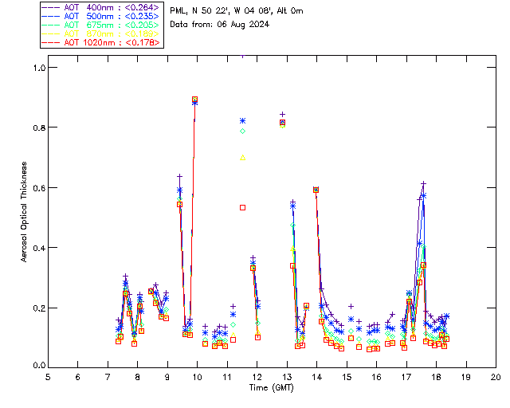Click the x-axis tick label 17
Image resolution: width=510 pixels, height=408 pixels.
coord(406,377)
